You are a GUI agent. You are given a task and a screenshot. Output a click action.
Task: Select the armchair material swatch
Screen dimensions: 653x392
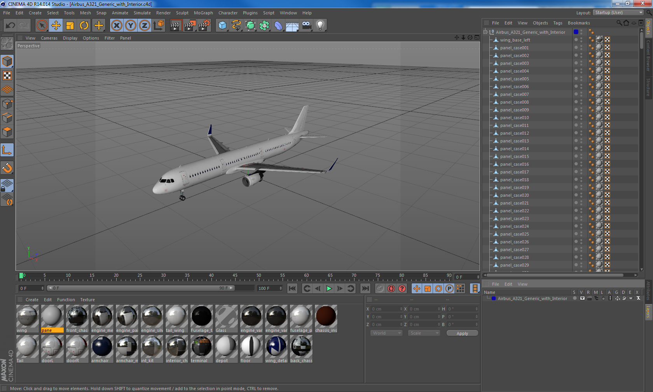click(x=102, y=349)
